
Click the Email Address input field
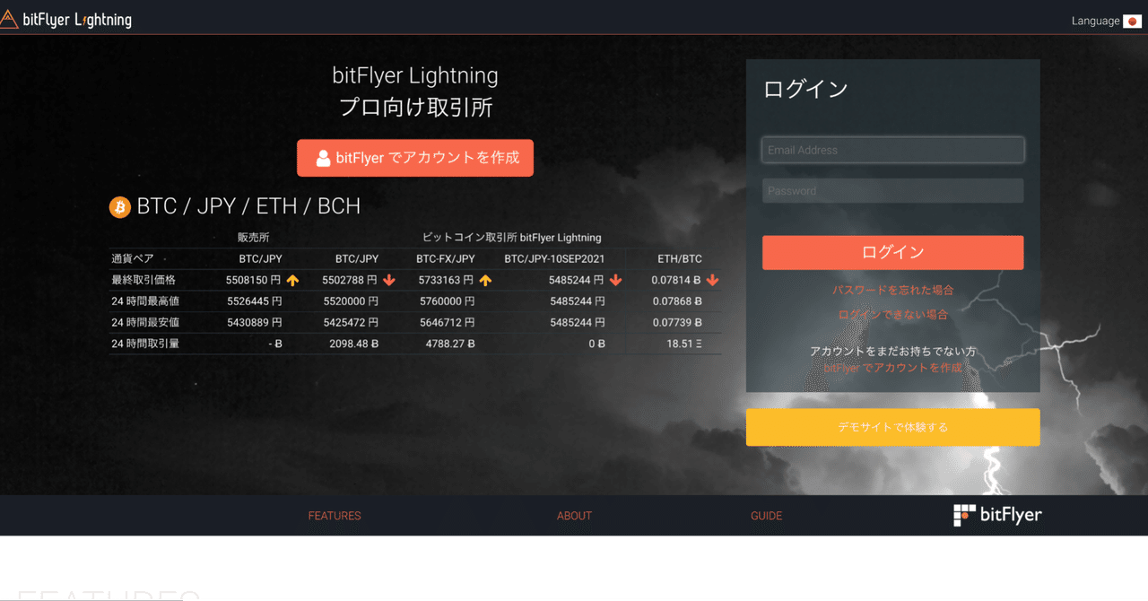pos(892,149)
